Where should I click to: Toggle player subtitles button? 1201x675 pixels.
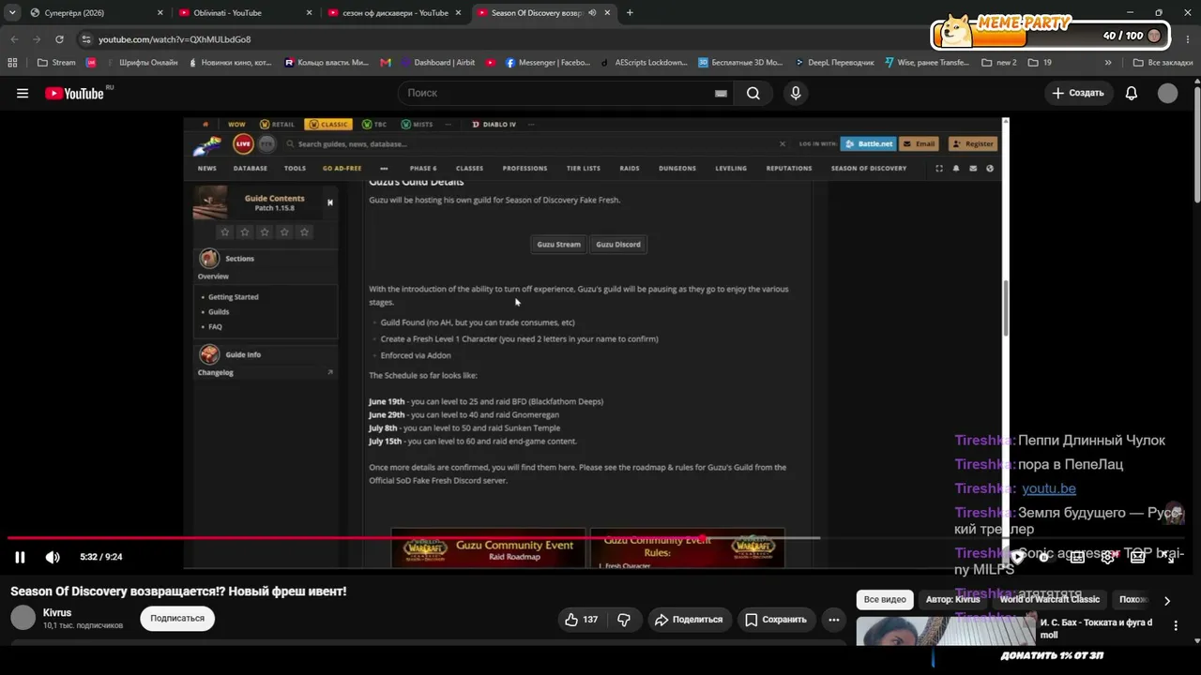pyautogui.click(x=1077, y=556)
